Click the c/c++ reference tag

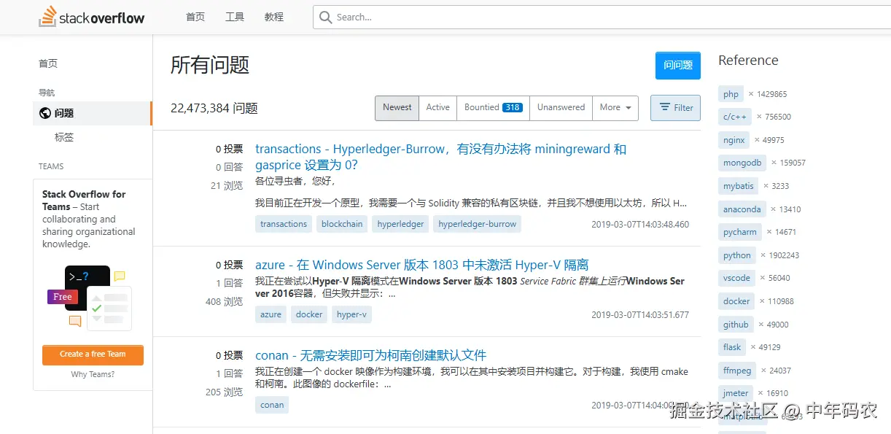tap(735, 117)
